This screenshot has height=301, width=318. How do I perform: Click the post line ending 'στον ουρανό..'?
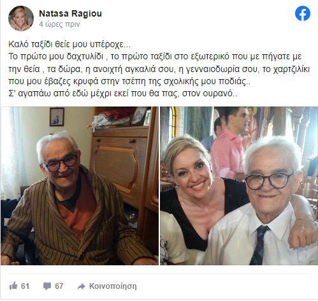(x=123, y=94)
